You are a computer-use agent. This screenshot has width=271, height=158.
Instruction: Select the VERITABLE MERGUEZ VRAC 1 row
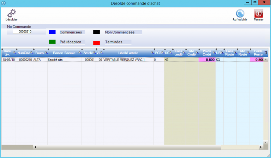124,60
